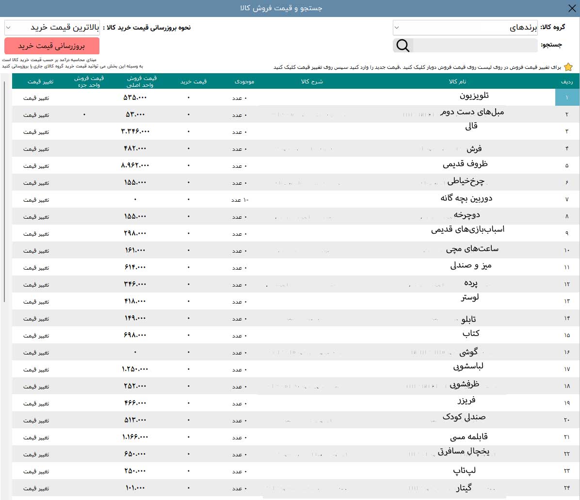The width and height of the screenshot is (580, 500).
Task: Click تغییر قیمت for قالی row
Action: pyautogui.click(x=36, y=132)
